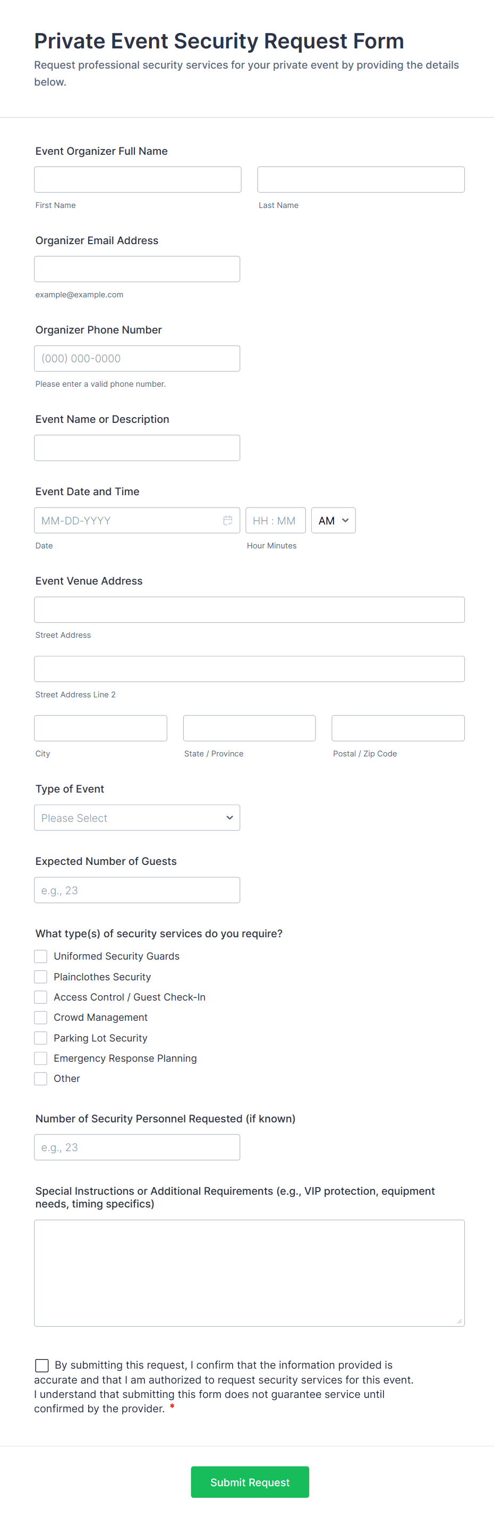Select Crowd Management checkbox
This screenshot has width=494, height=1524.
click(x=41, y=1018)
